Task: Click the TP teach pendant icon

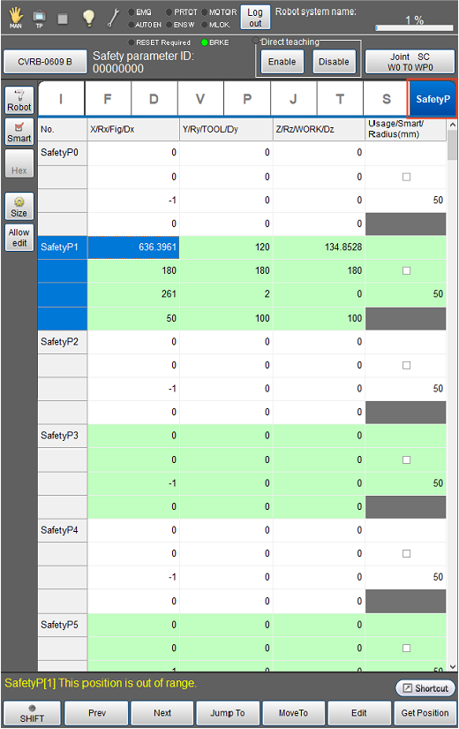Action: pos(40,19)
